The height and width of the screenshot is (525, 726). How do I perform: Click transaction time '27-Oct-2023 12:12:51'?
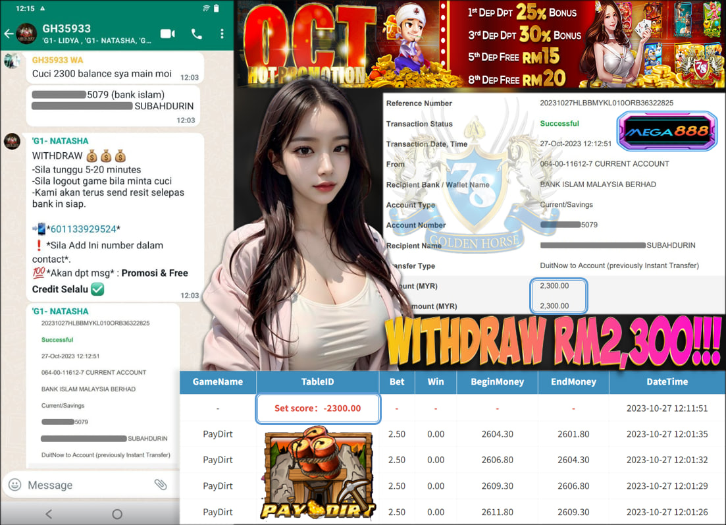575,144
